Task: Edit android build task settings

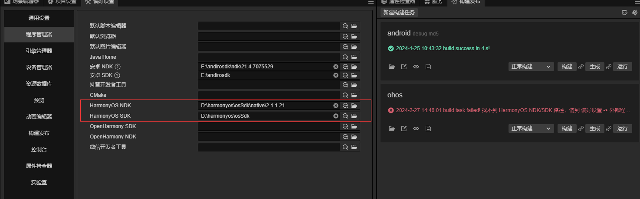Action: click(x=404, y=67)
